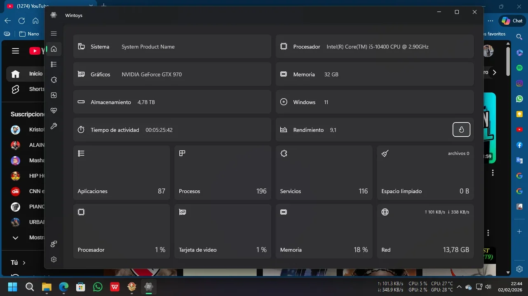Viewport: 528px width, 296px height.
Task: Open Instagram in the Edge sidebar
Action: pyautogui.click(x=519, y=83)
